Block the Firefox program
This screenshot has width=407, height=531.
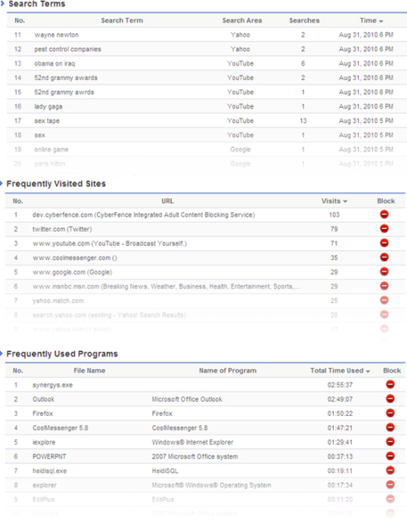click(390, 414)
